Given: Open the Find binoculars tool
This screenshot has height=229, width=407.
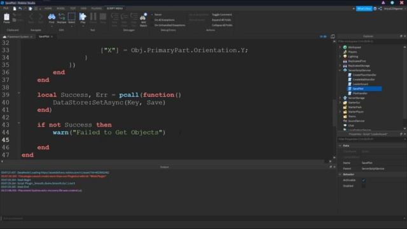Looking at the screenshot, I should [52, 17].
